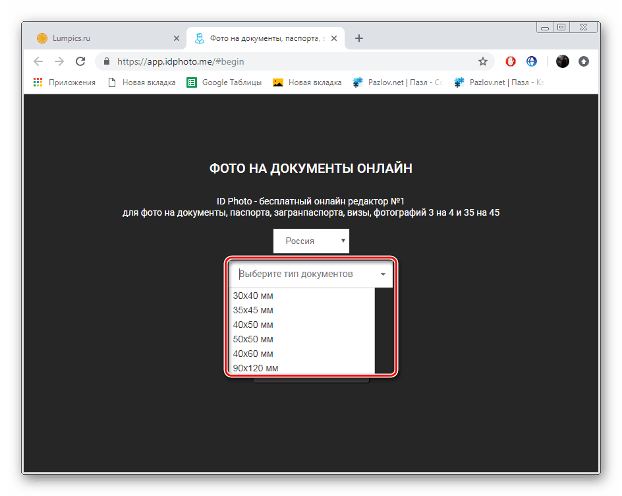Reload the current page
622x496 pixels.
(x=80, y=61)
